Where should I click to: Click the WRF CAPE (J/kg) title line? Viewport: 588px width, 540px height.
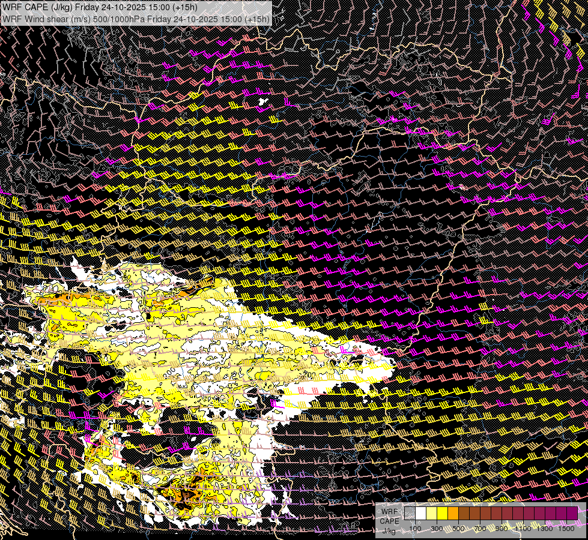pyautogui.click(x=100, y=7)
